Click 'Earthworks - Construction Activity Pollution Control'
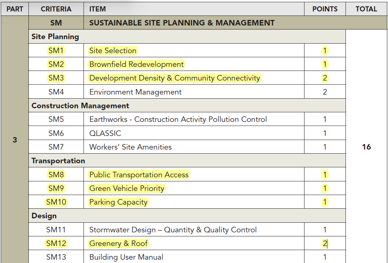Screen dimensions: 388x263 [x=178, y=119]
